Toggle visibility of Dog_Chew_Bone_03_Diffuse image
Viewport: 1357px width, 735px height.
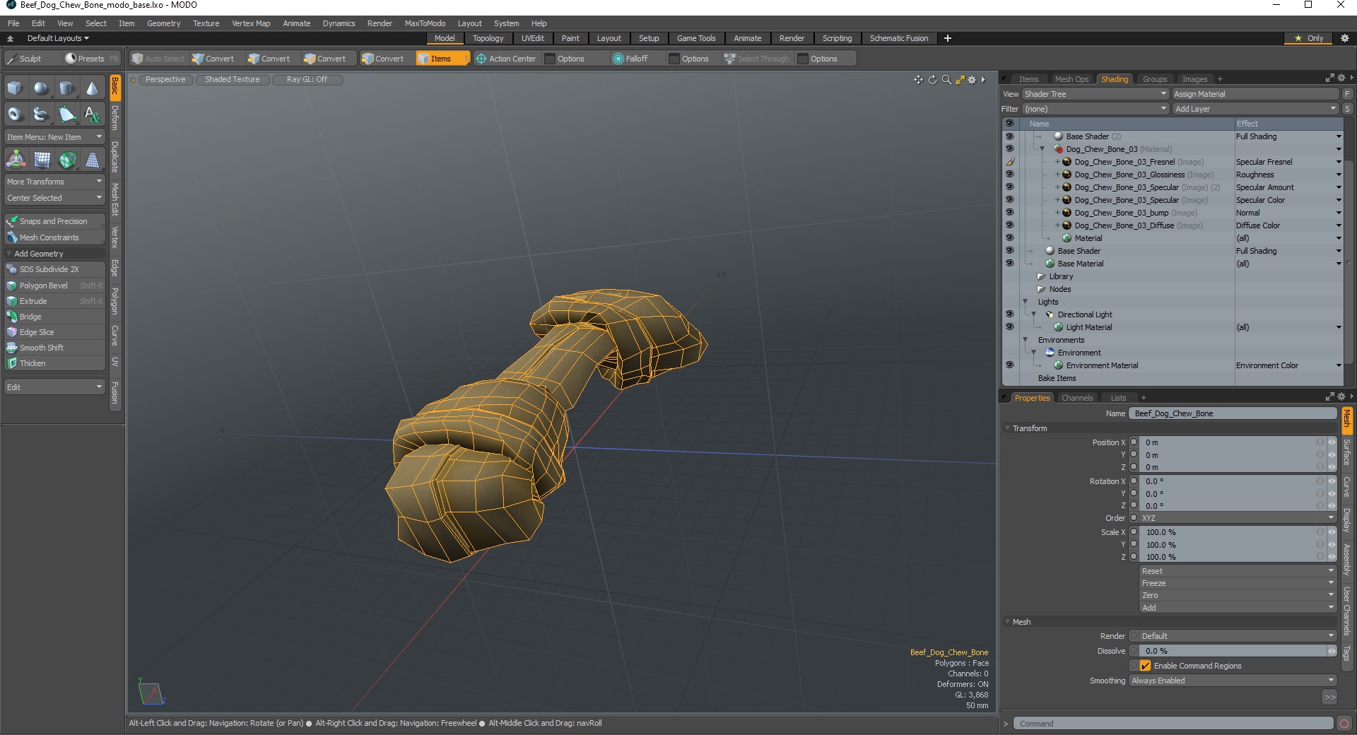[x=1009, y=225]
